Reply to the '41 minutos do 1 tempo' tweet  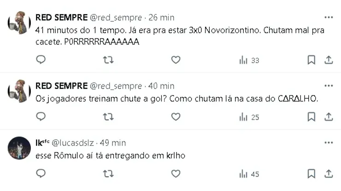pyautogui.click(x=41, y=60)
